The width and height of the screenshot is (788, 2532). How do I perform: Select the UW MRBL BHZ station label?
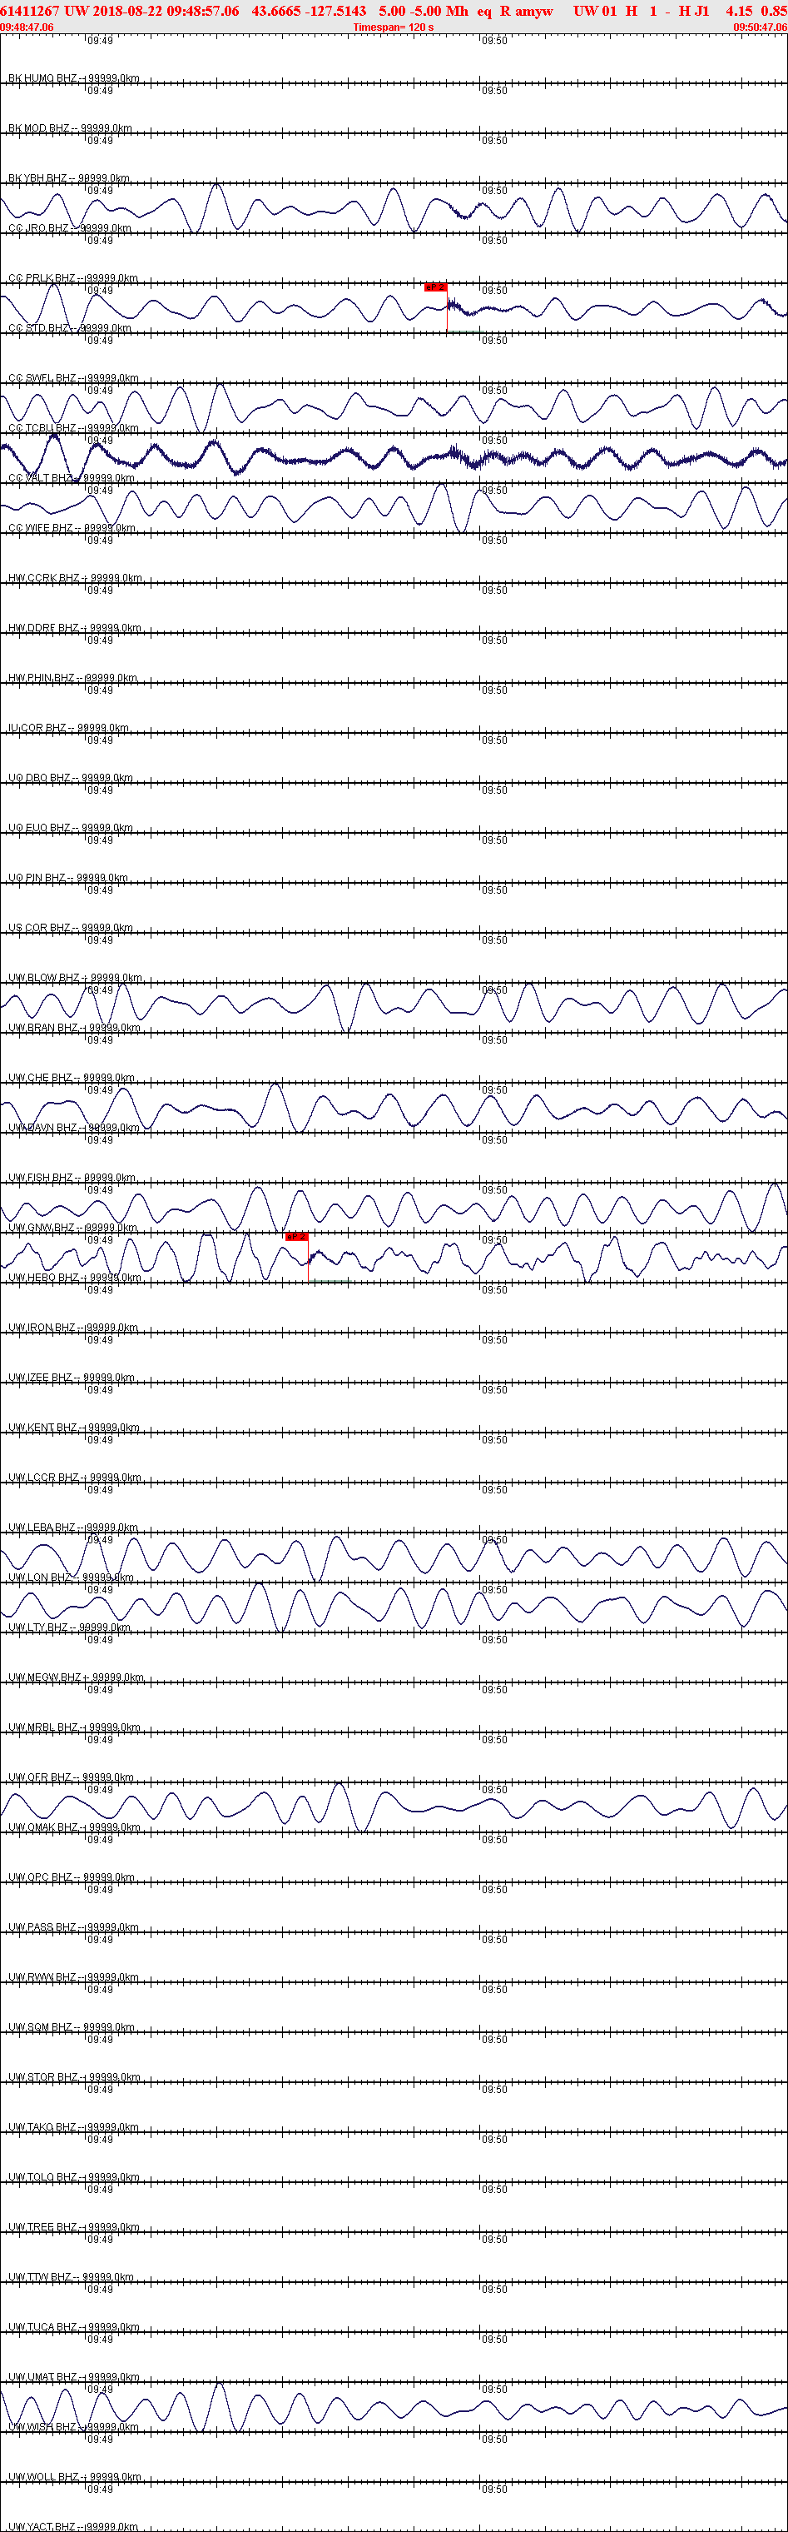pos(74,1728)
